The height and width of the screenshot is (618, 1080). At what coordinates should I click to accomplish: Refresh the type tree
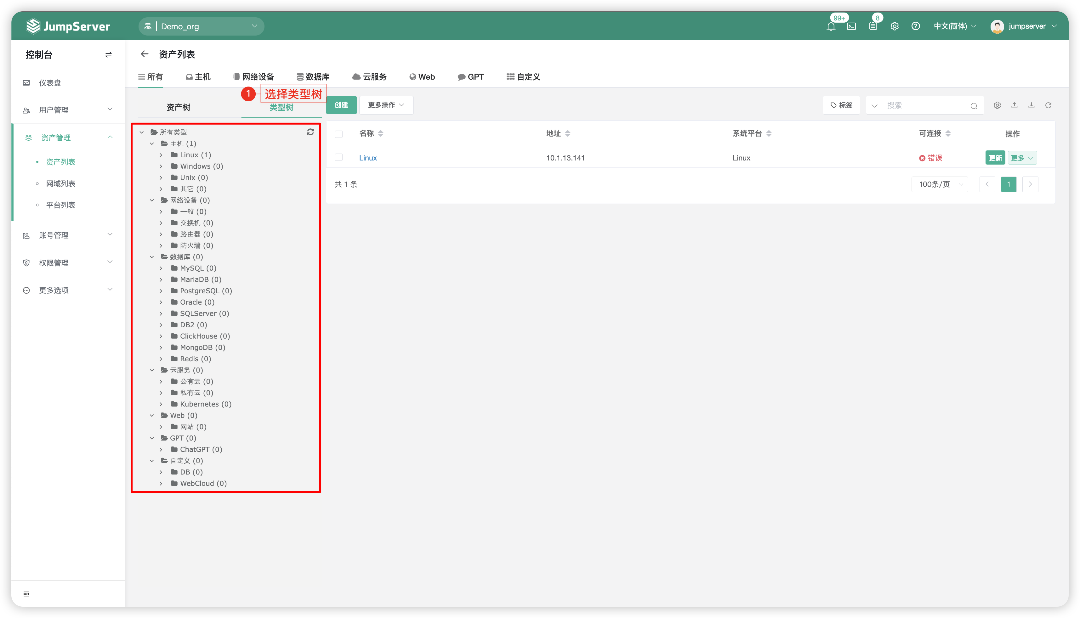point(310,132)
